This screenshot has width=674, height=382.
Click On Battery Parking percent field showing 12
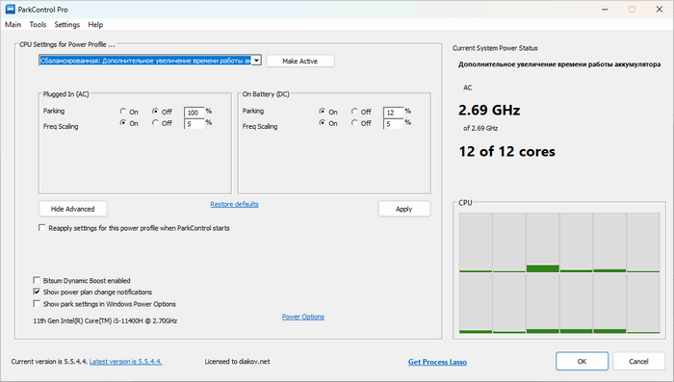(x=393, y=113)
